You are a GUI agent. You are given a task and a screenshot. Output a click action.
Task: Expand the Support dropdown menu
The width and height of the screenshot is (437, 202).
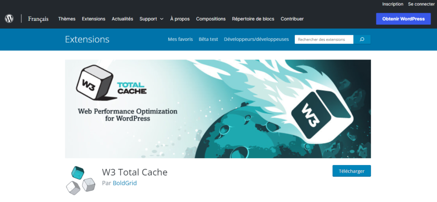pyautogui.click(x=151, y=19)
